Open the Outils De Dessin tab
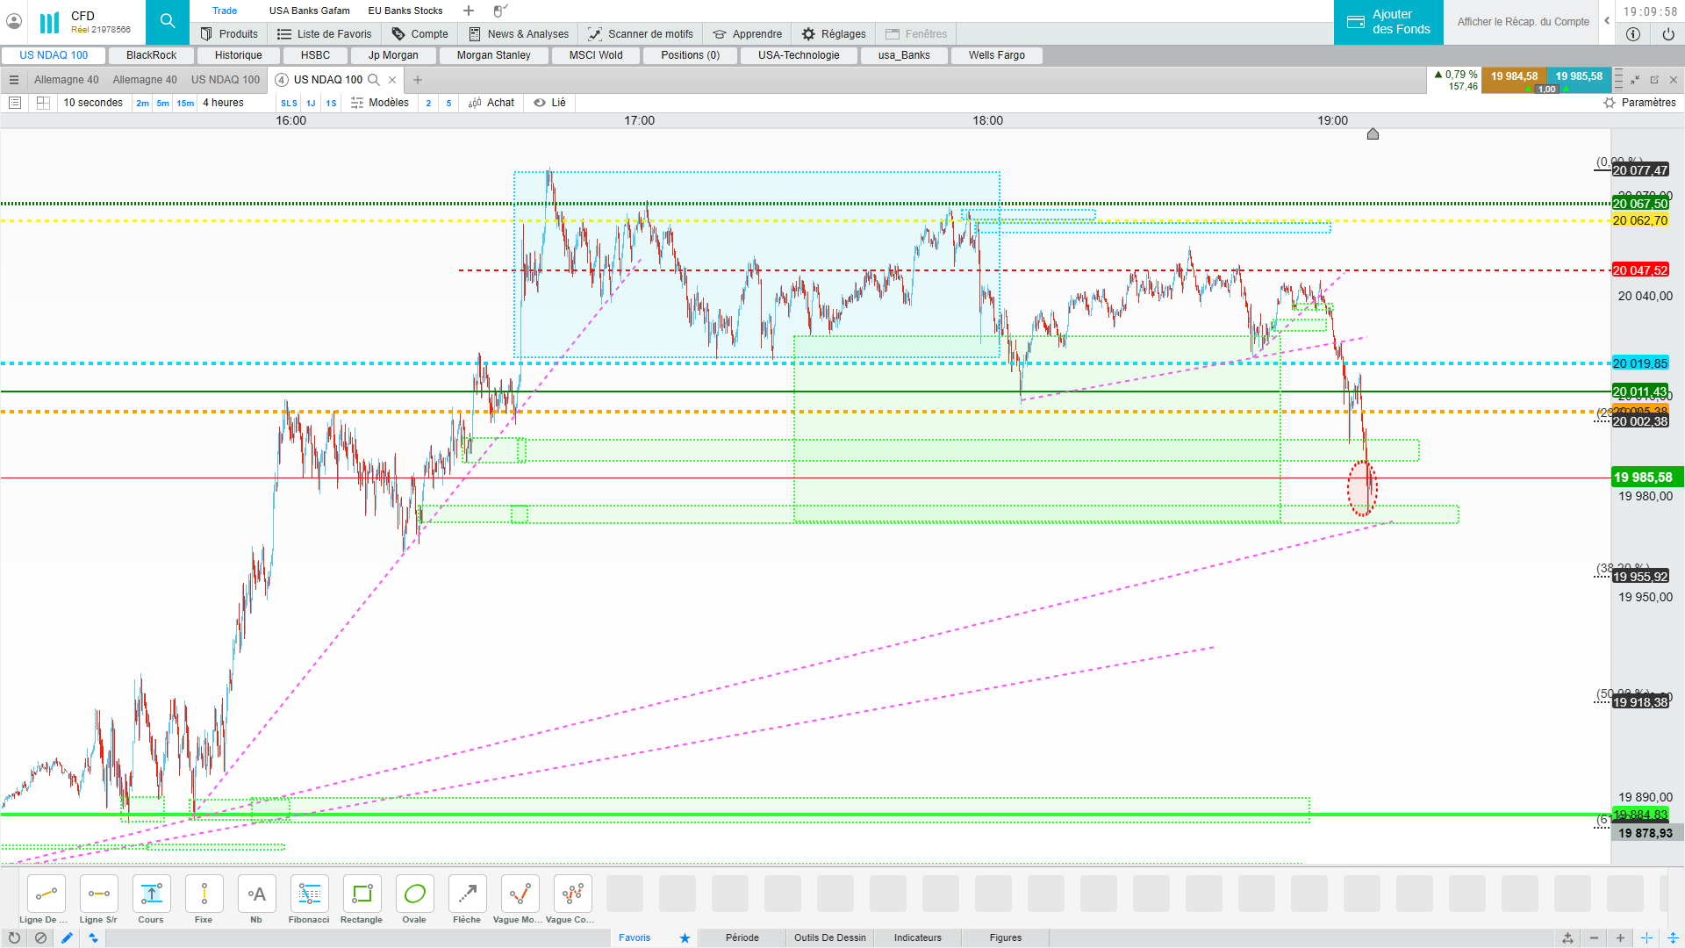 [x=829, y=937]
